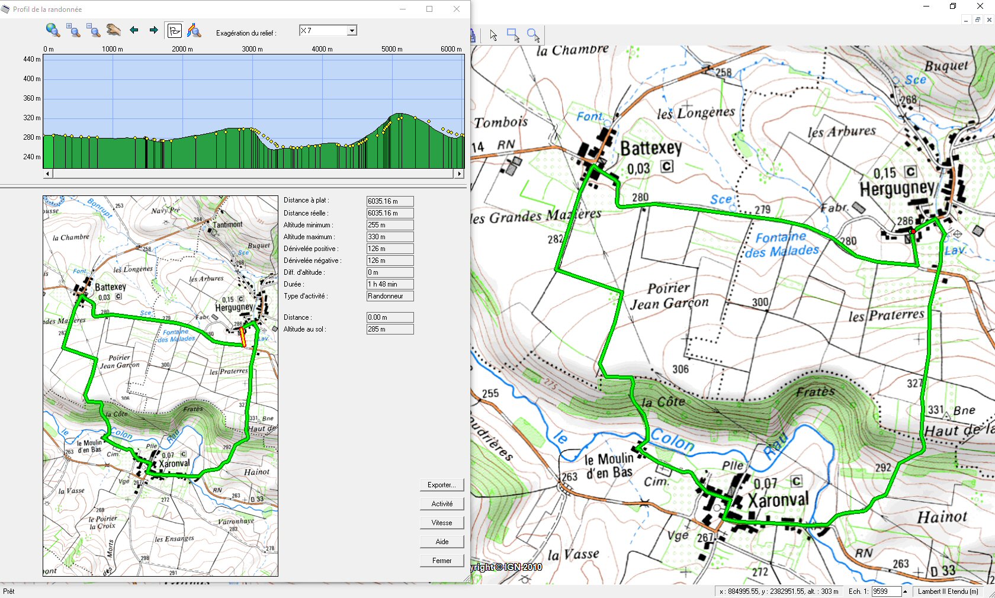Click the Battexey label on main map
995x598 pixels.
pyautogui.click(x=651, y=148)
